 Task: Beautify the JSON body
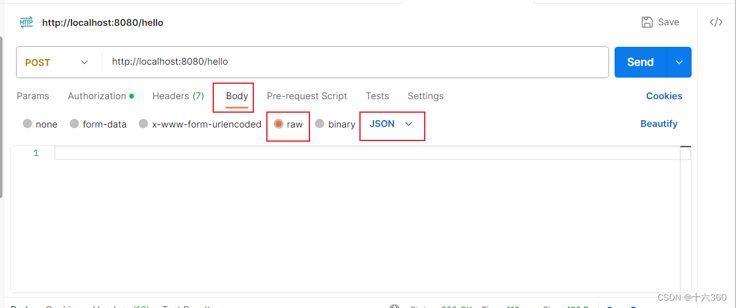click(x=659, y=124)
